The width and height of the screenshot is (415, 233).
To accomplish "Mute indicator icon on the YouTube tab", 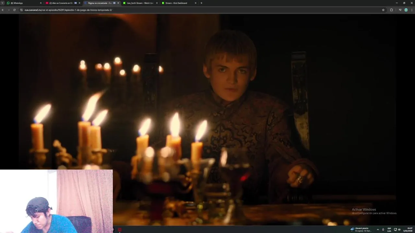I will coord(76,3).
